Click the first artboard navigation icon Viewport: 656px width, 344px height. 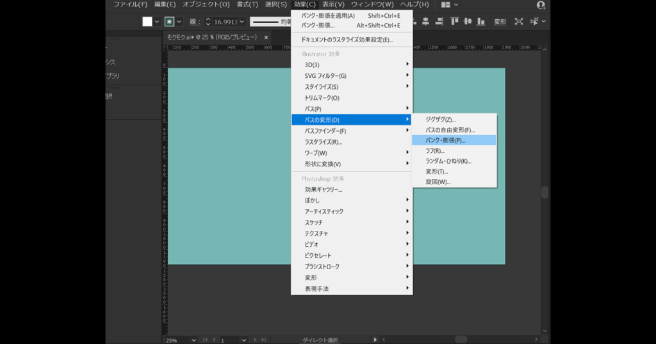click(205, 340)
